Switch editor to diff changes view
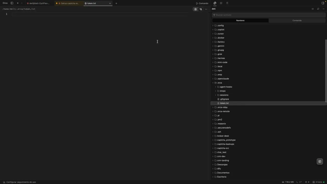 click(x=201, y=9)
